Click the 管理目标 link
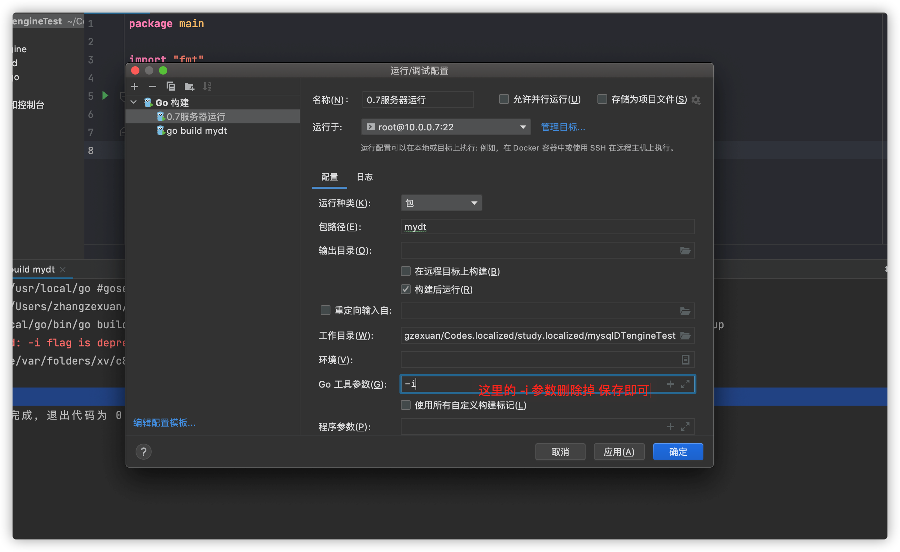900x552 pixels. [x=563, y=127]
